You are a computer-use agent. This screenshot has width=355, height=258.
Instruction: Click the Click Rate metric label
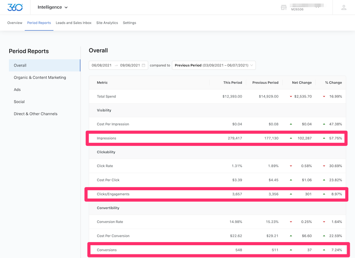pos(105,166)
